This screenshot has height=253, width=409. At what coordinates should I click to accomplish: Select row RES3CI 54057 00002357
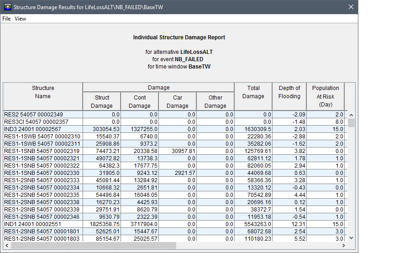point(175,122)
